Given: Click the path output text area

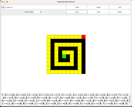Looking at the screenshot, I should 65,99.
